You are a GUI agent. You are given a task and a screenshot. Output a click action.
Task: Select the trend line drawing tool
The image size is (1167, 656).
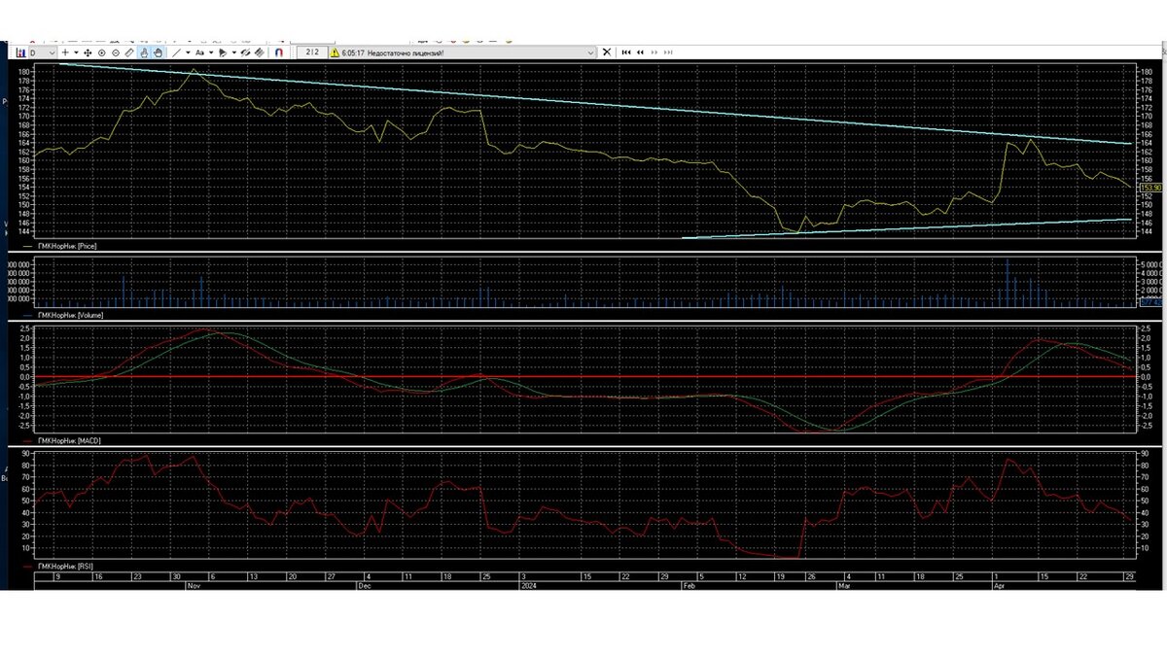pos(176,52)
